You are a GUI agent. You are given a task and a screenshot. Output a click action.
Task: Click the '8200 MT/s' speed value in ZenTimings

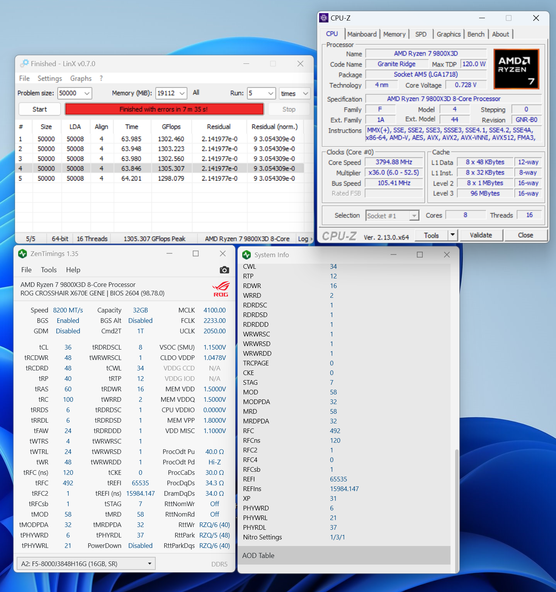[x=68, y=310]
